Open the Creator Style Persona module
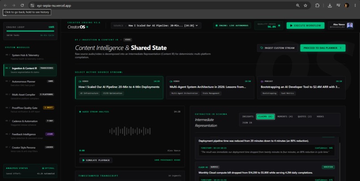Image resolution: width=360 pixels, height=181 pixels. point(30,149)
